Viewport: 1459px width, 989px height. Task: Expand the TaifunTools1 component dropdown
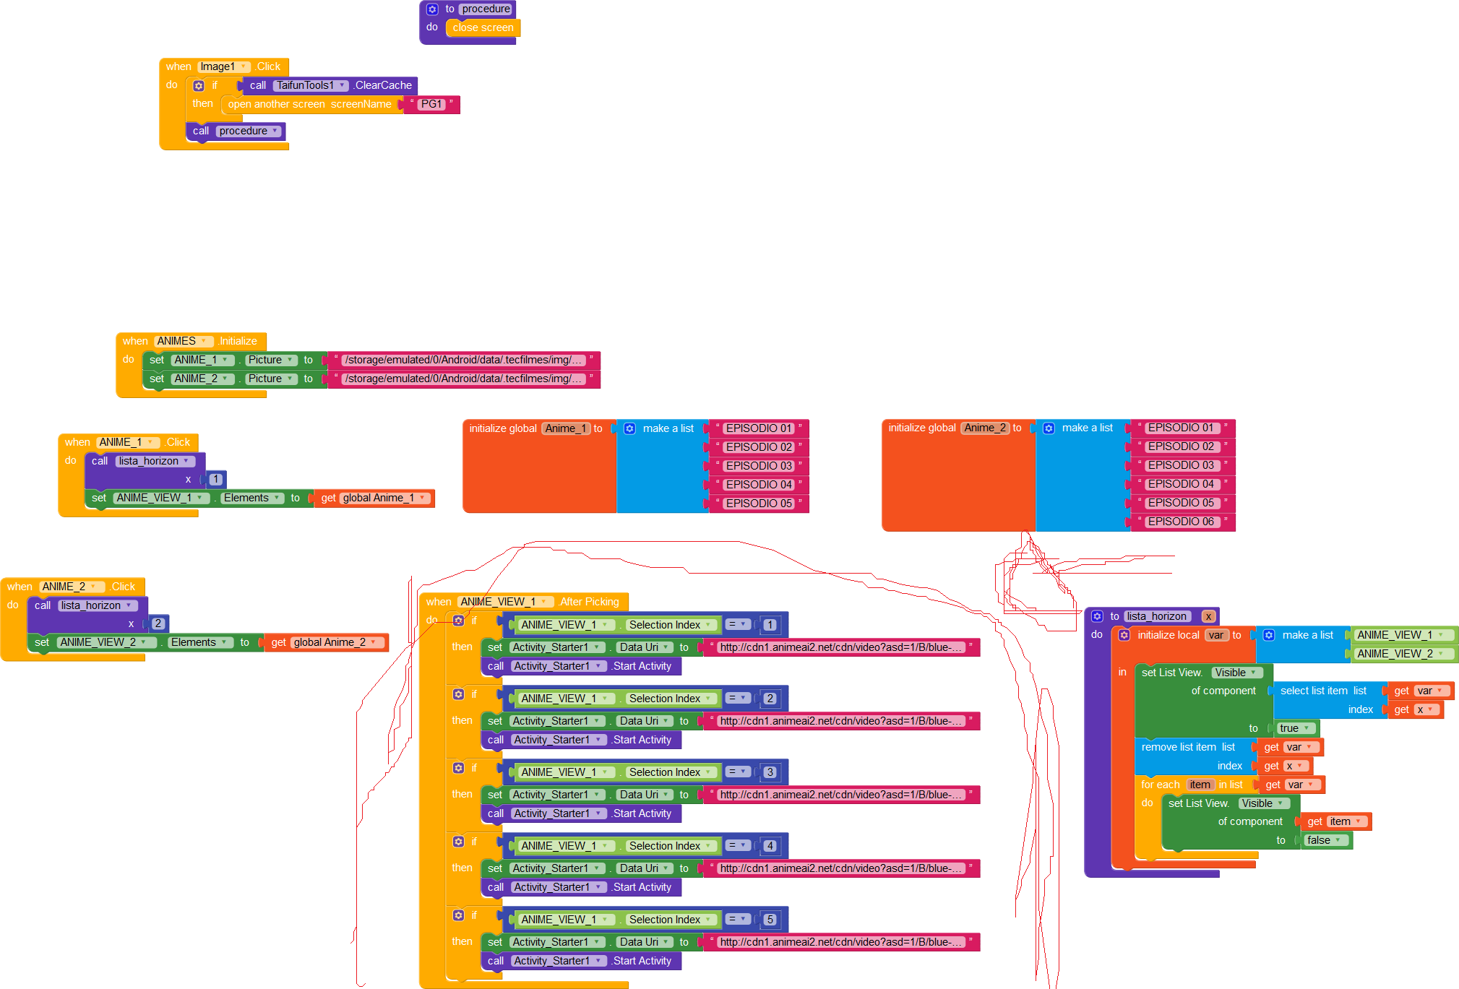click(311, 85)
